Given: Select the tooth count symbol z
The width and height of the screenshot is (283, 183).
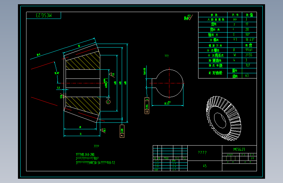Looking at the screenshot, I should (x=234, y=24).
